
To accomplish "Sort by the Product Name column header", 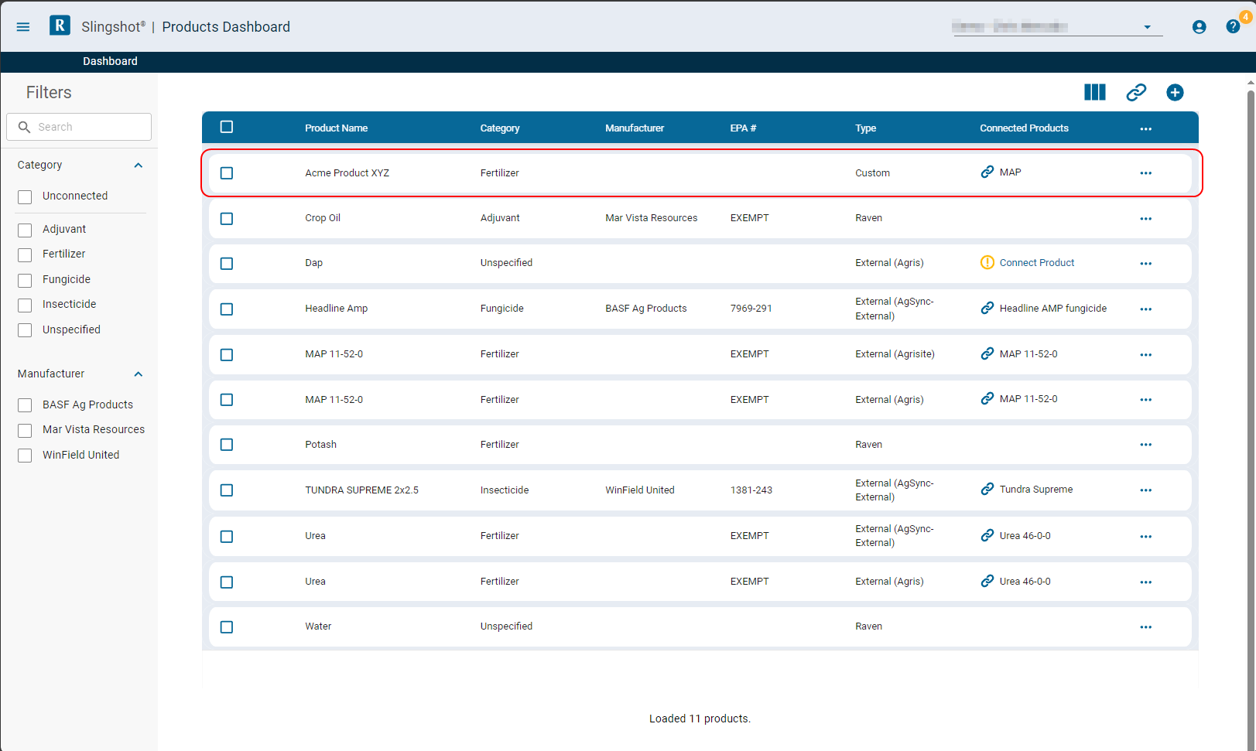I will (336, 128).
